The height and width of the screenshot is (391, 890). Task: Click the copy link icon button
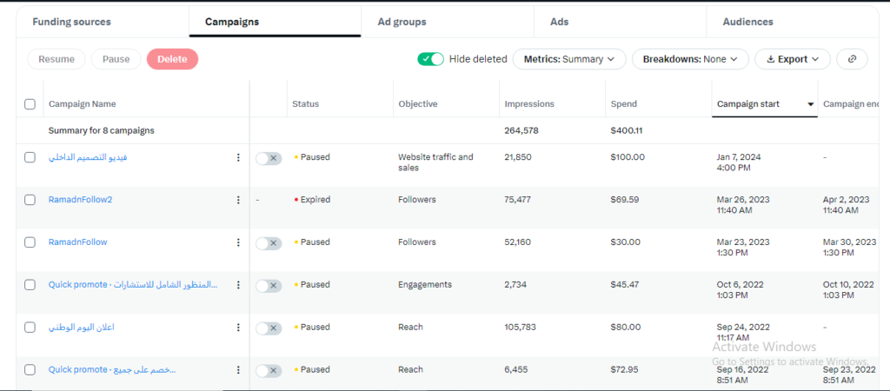point(852,59)
